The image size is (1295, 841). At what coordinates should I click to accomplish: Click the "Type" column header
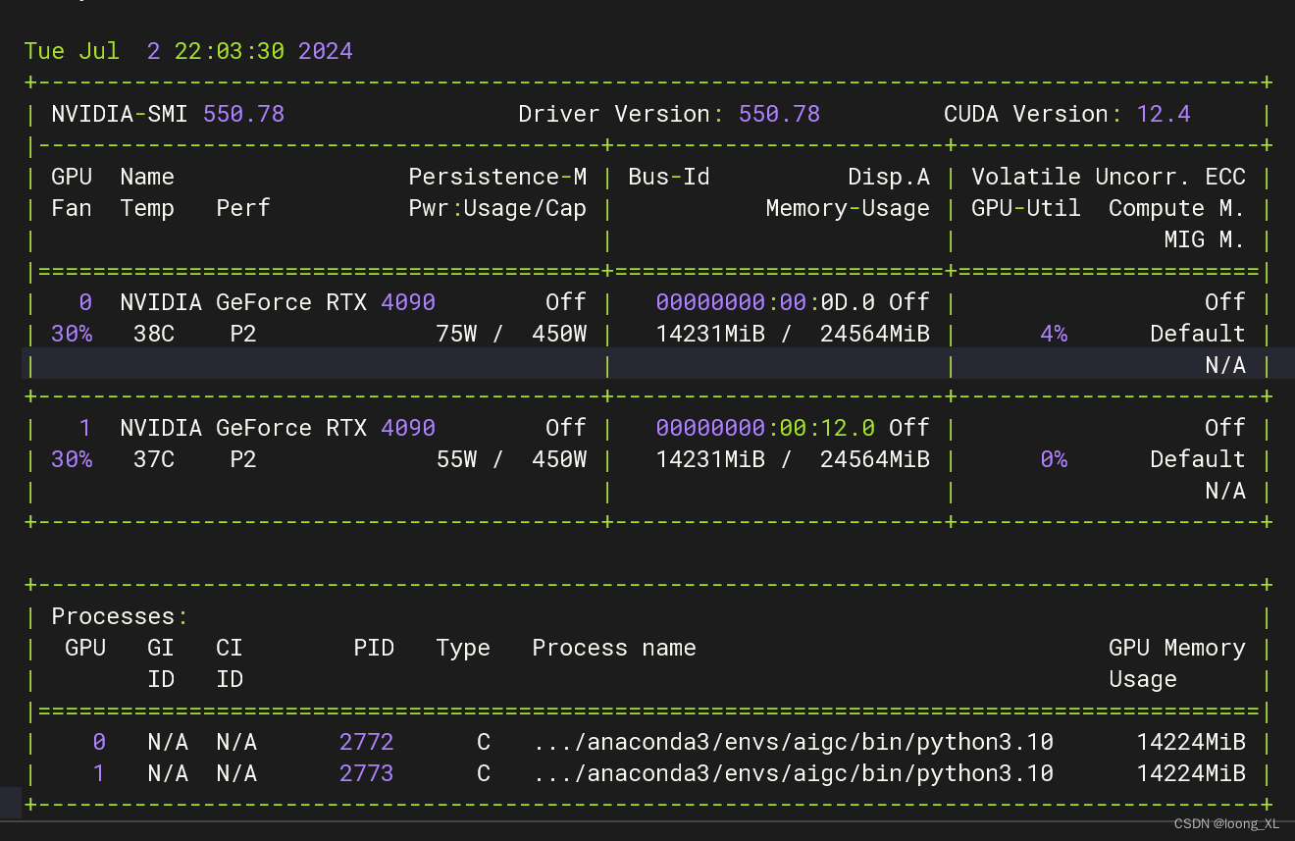click(x=463, y=648)
